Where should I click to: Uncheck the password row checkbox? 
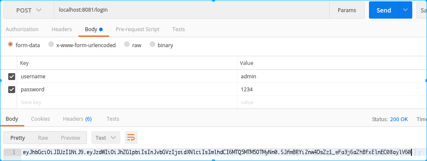(x=12, y=90)
